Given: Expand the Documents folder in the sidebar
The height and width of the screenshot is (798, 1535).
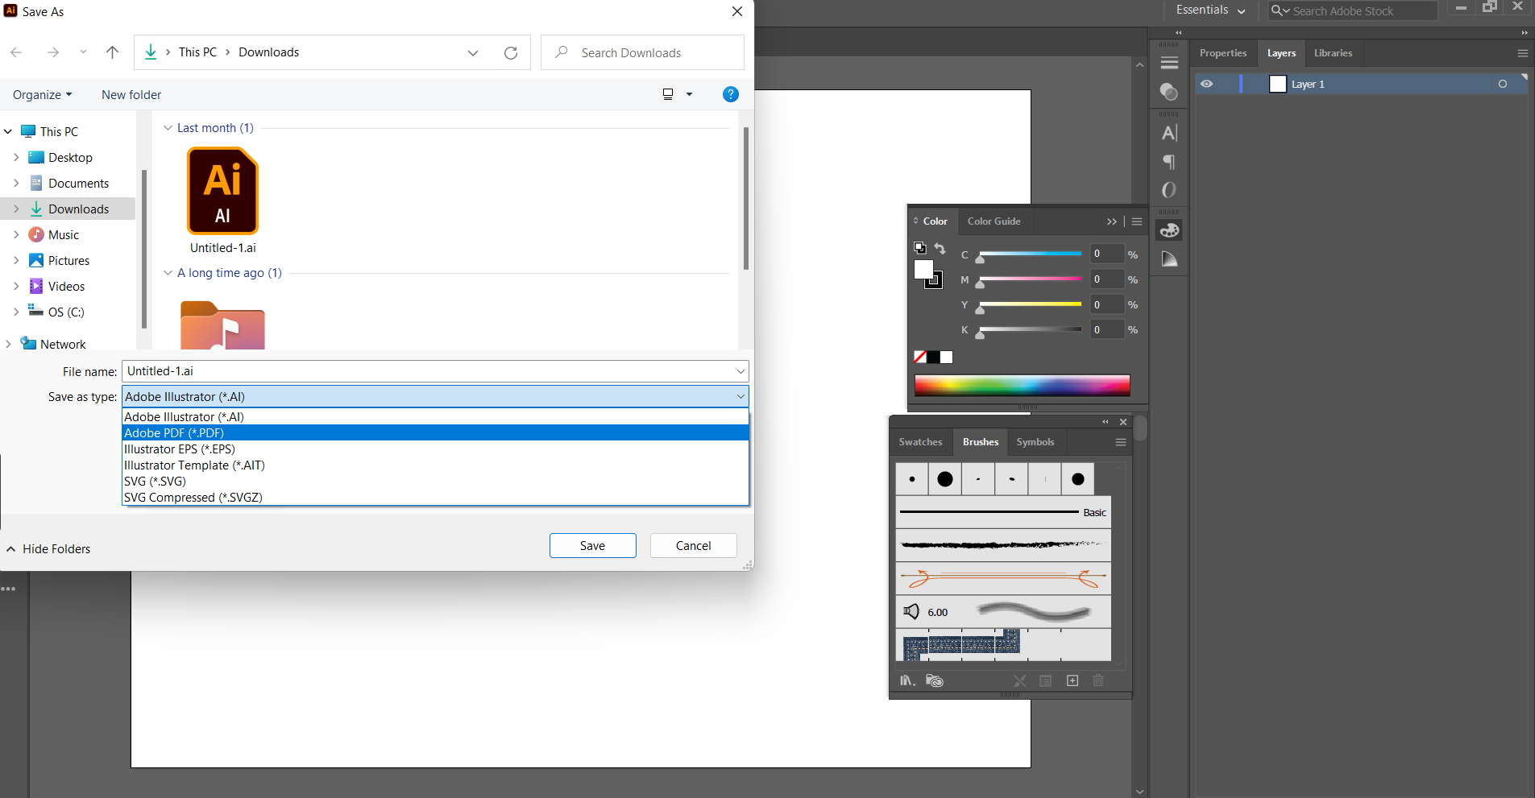Looking at the screenshot, I should coord(16,183).
